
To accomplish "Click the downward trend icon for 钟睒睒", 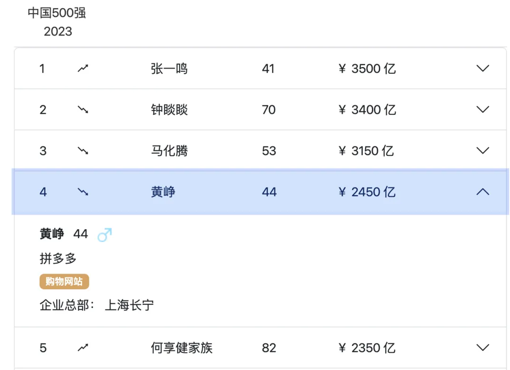I will [x=83, y=109].
